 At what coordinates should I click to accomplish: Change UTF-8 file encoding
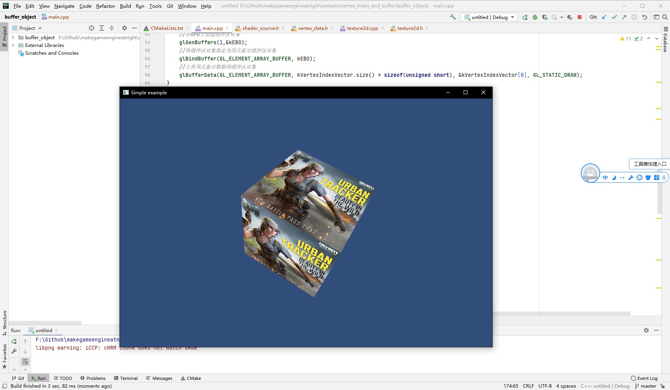[x=545, y=386]
